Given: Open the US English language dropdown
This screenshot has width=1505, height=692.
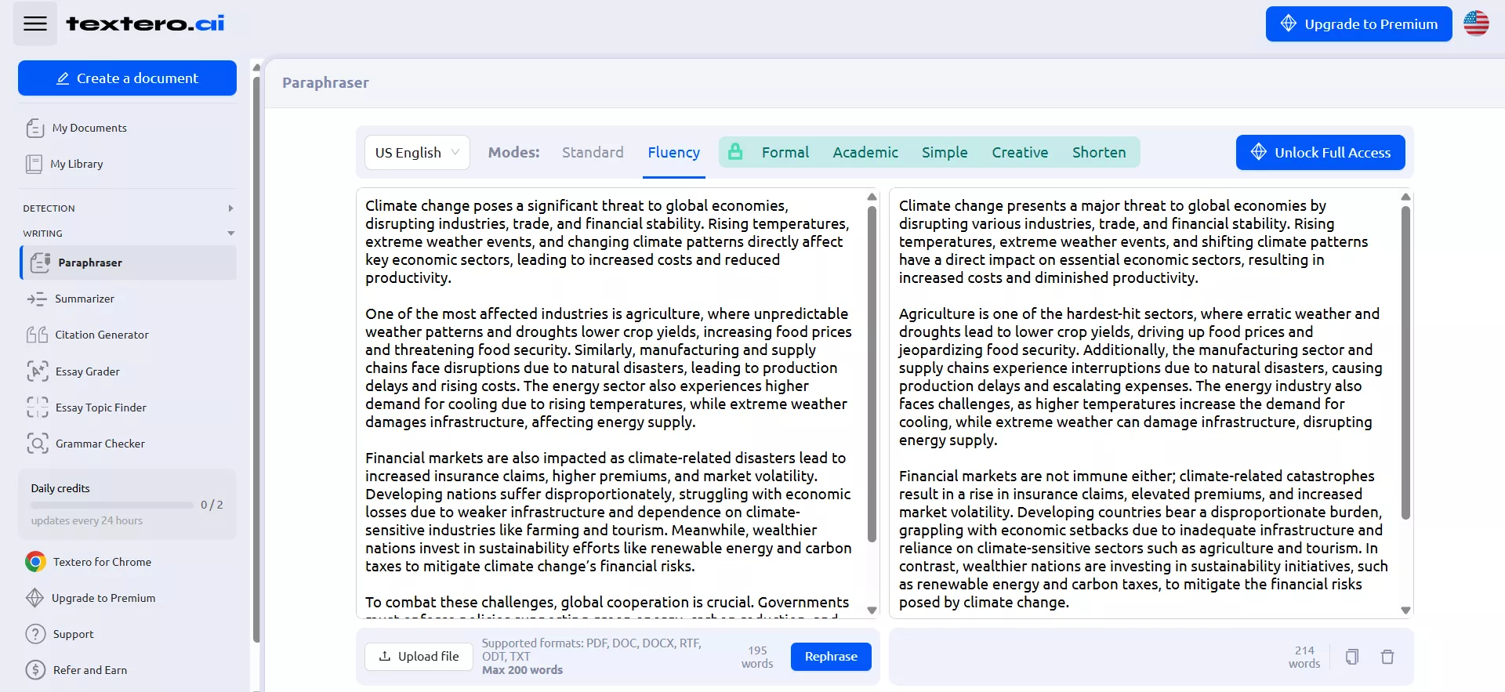Looking at the screenshot, I should tap(417, 153).
